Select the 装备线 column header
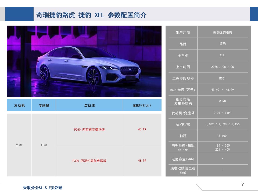258x194 pixels. click(x=89, y=105)
